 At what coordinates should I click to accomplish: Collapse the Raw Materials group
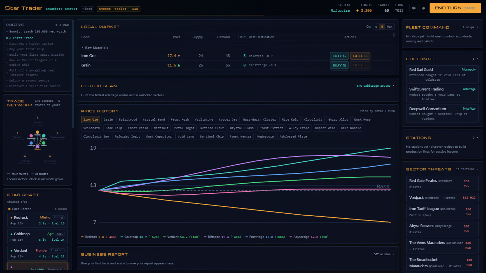(95, 48)
